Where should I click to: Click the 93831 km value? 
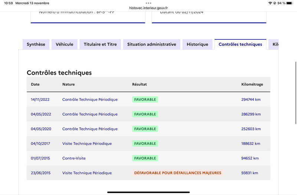coord(249,173)
